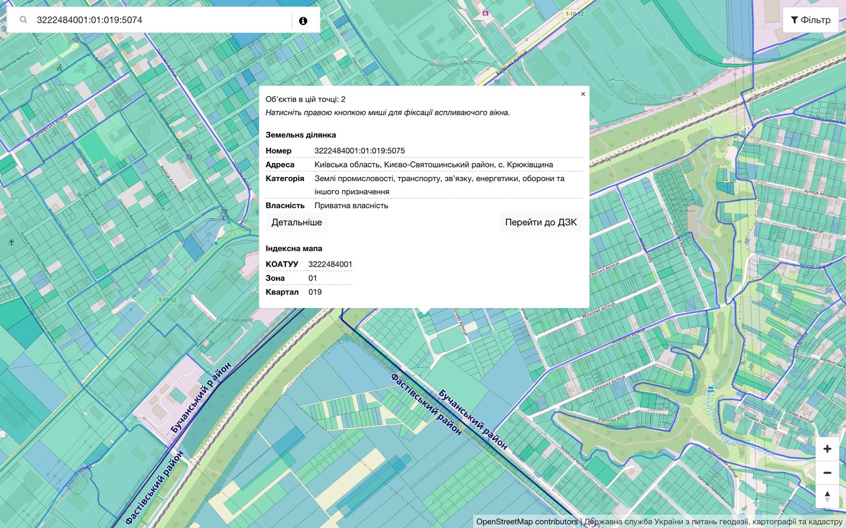Click the Об'єктів в цій точці: 2 line

click(306, 99)
